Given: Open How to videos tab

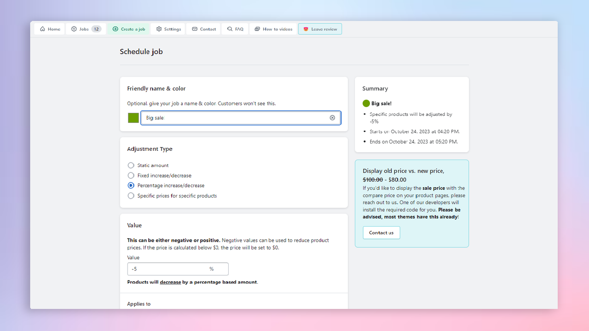Looking at the screenshot, I should [x=273, y=29].
